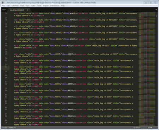Screen dimensions: 159x130
Task: Open the File menu
Action: 3,6
